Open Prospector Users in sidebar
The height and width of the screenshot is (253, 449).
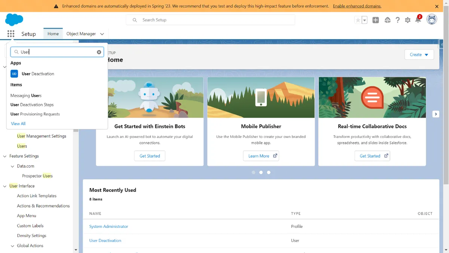(37, 176)
